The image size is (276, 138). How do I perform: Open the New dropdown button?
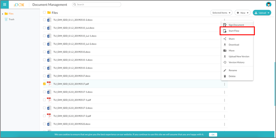243,13
